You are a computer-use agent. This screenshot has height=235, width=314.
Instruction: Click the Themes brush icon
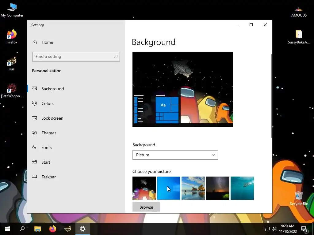click(34, 133)
